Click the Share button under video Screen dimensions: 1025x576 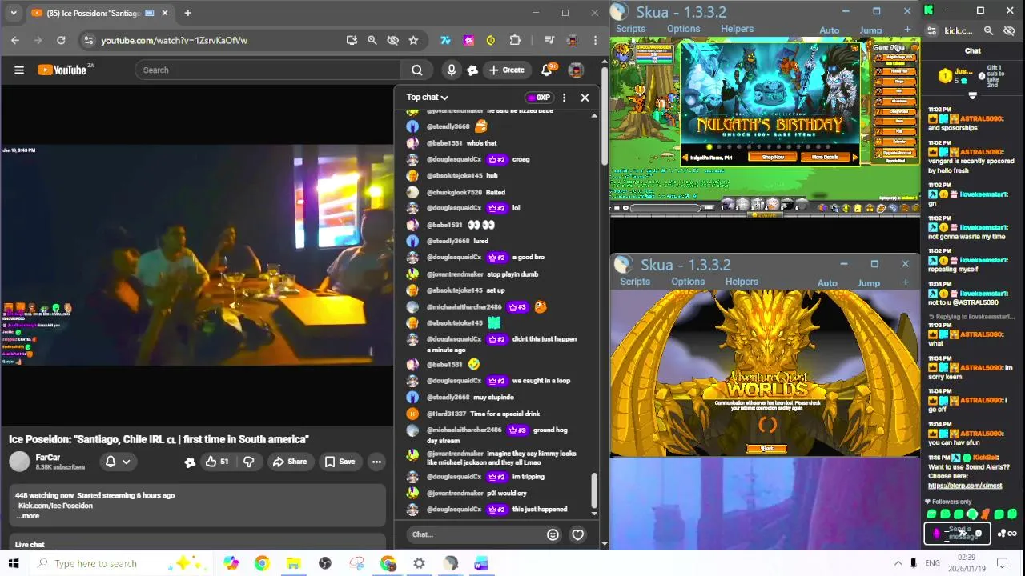(x=289, y=462)
